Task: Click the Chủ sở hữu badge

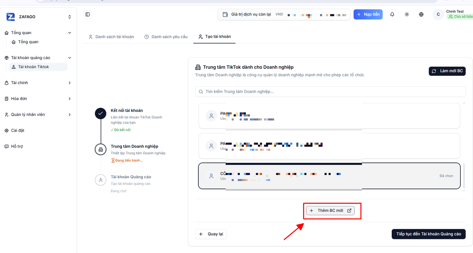Action: click(460, 17)
